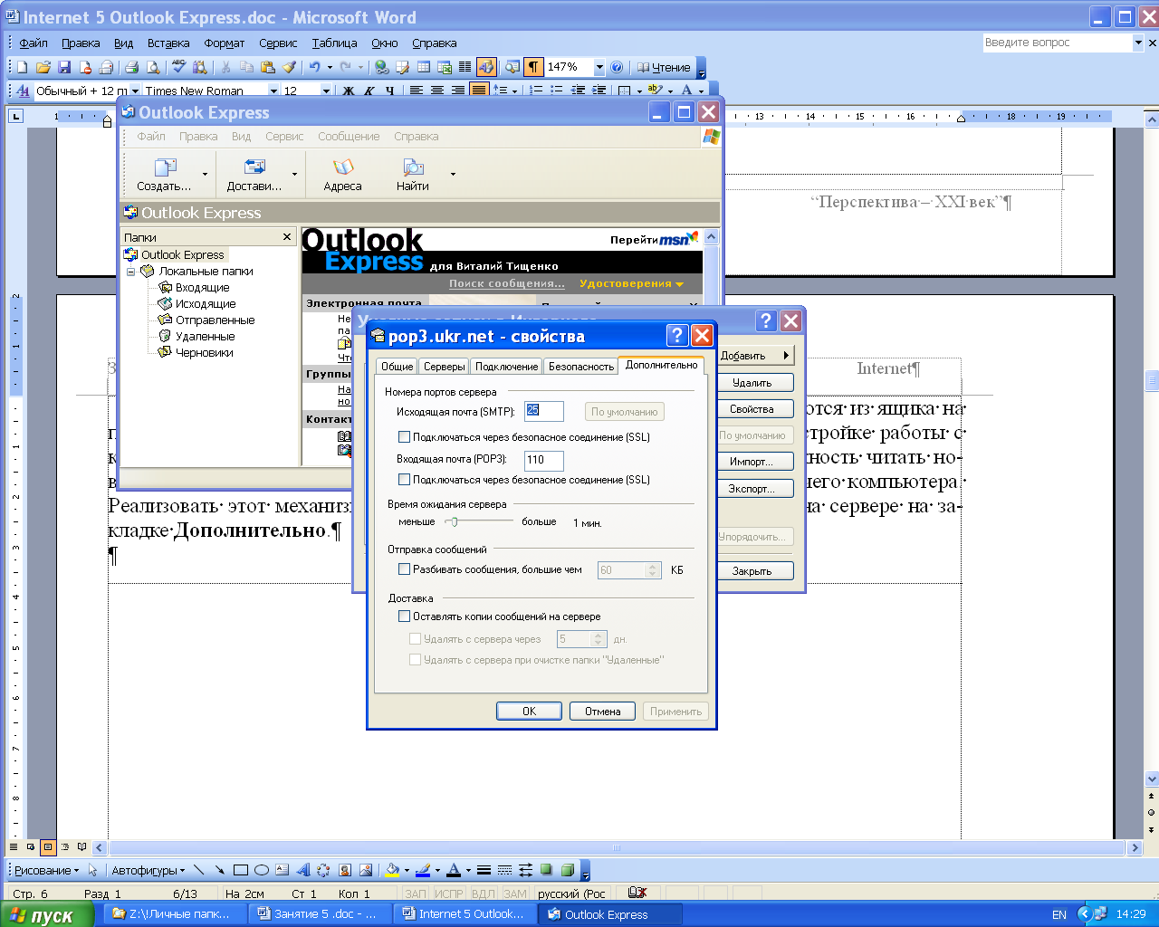Switch to Занятие 5 .doc taskbar item
The width and height of the screenshot is (1159, 927).
click(321, 914)
